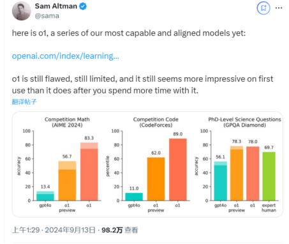Viewport: 289px width, 244px height.
Task: Click the tweet text about o1 models
Action: pos(129,33)
